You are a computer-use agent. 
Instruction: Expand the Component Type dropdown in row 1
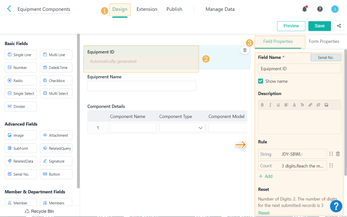(x=182, y=128)
